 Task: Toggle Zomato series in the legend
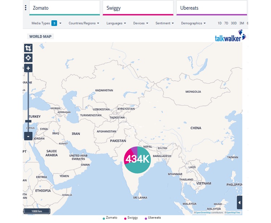pyautogui.click(x=111, y=218)
